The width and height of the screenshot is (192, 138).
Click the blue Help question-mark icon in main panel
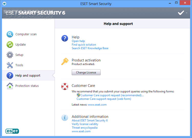point(65,38)
